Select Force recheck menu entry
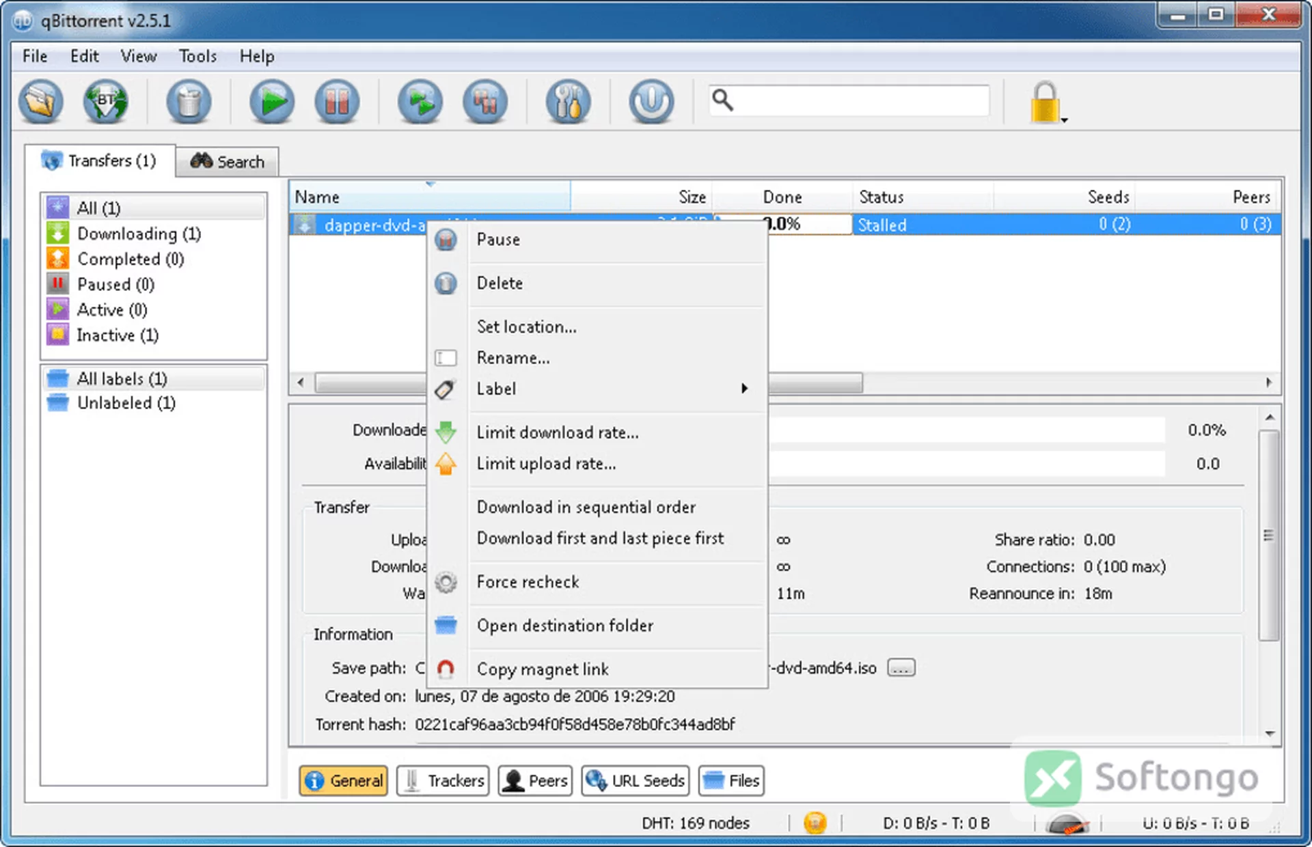The image size is (1312, 847). pos(597,582)
